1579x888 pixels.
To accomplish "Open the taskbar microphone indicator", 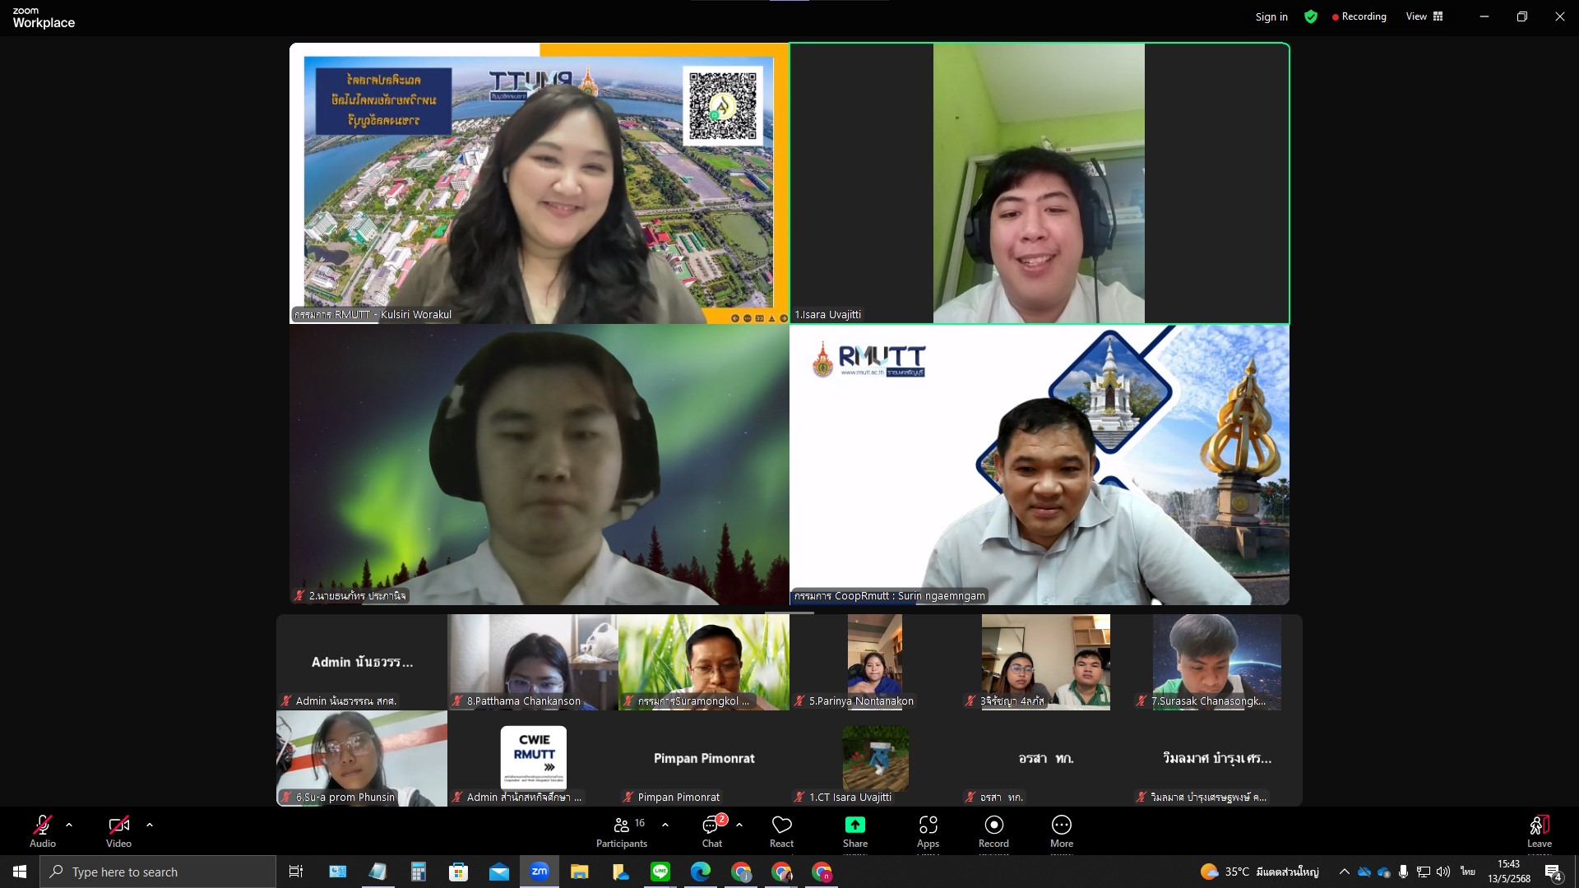I will (x=1404, y=872).
